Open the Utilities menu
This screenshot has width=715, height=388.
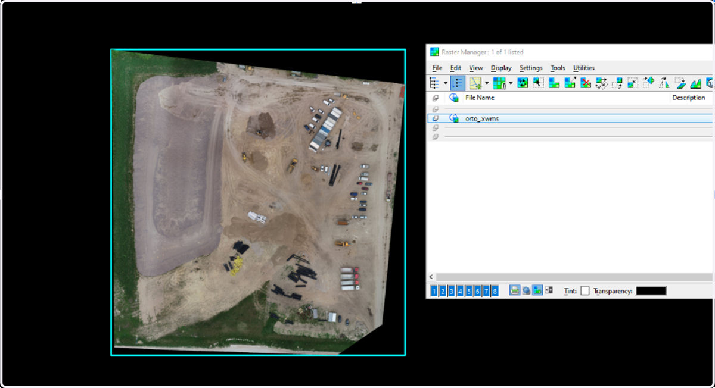(x=584, y=68)
